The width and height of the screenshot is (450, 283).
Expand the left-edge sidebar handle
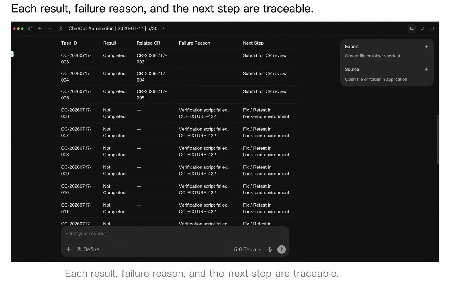[x=12, y=54]
